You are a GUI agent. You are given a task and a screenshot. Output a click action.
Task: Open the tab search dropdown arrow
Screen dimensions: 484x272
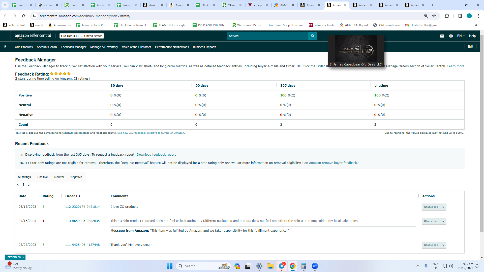click(x=5, y=5)
